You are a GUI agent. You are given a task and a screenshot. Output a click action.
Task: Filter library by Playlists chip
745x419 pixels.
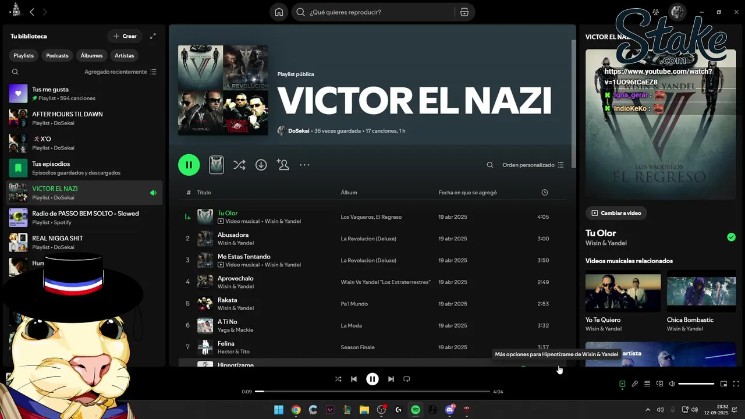pyautogui.click(x=24, y=55)
